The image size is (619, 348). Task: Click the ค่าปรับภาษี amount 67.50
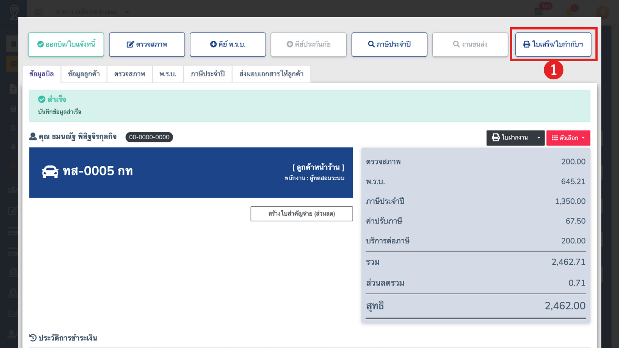point(575,221)
